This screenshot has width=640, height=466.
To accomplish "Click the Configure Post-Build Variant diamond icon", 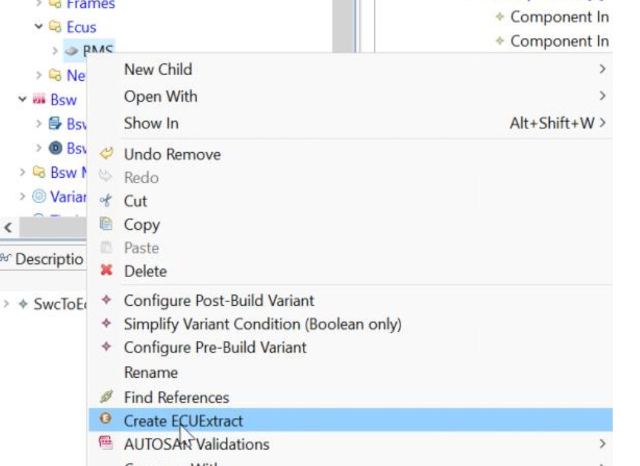I will (106, 299).
